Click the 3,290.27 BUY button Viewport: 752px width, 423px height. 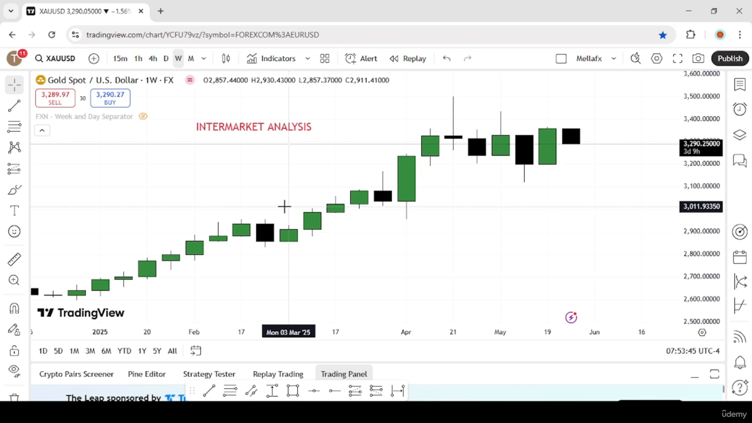[110, 98]
